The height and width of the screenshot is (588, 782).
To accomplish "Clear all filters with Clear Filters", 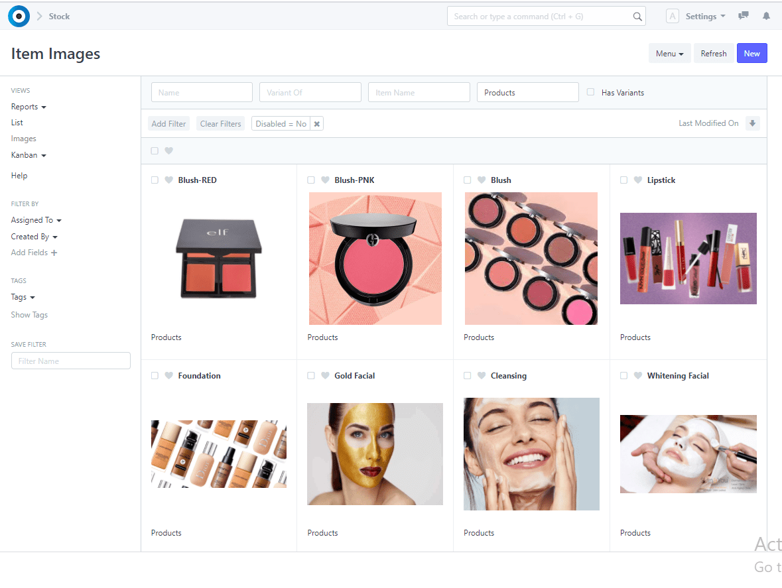I will 220,123.
